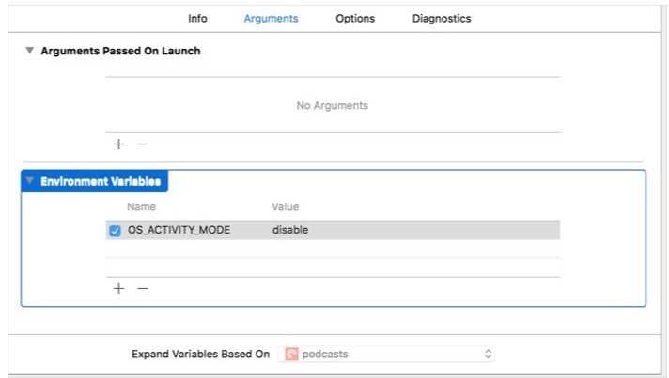Click the Value column header
This screenshot has height=378, width=669.
pyautogui.click(x=285, y=206)
